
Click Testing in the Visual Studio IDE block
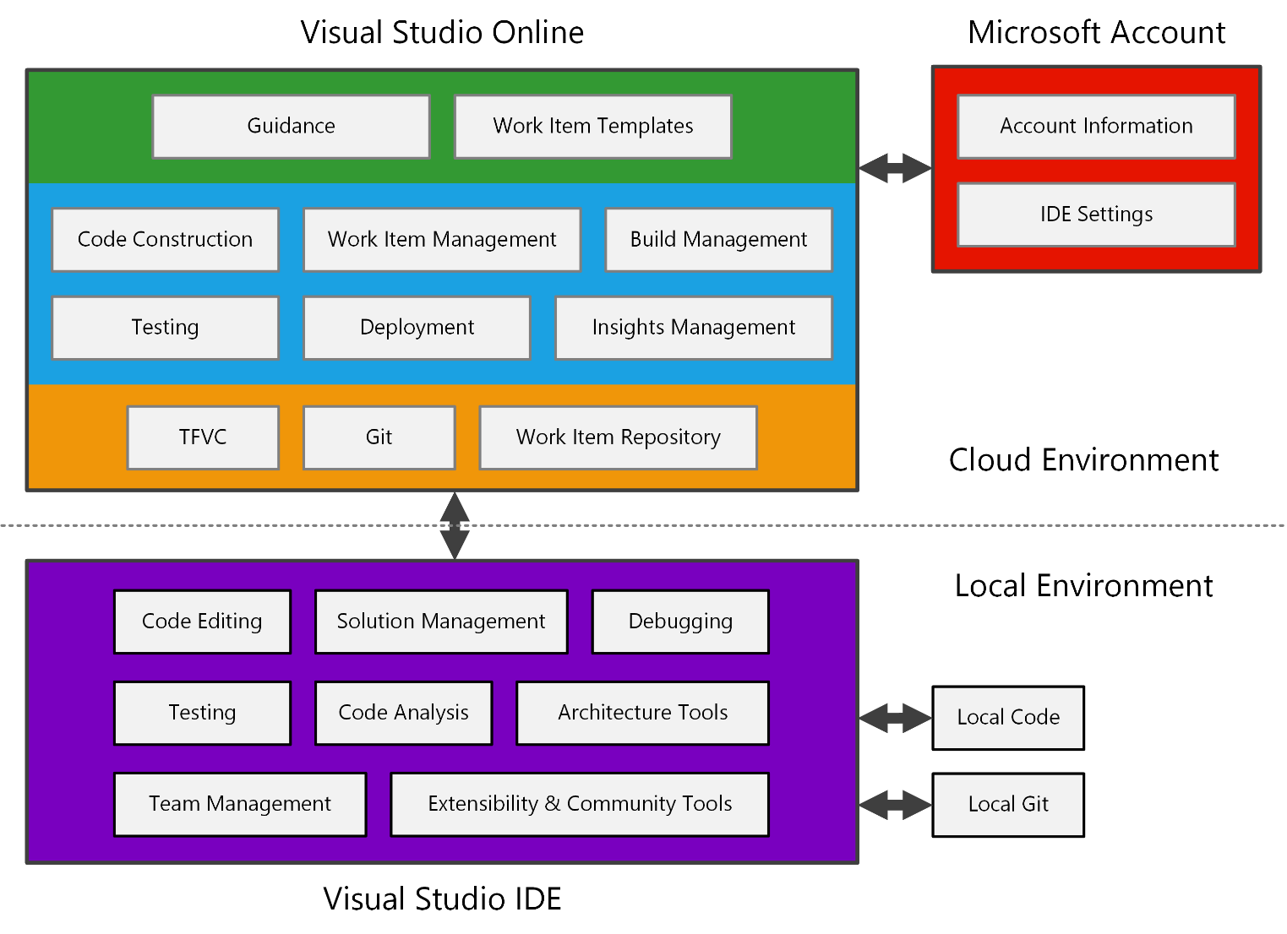pyautogui.click(x=202, y=713)
